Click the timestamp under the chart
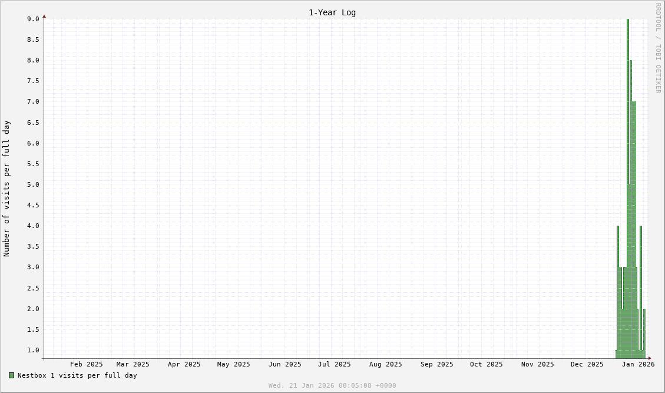The image size is (665, 393). [x=332, y=385]
